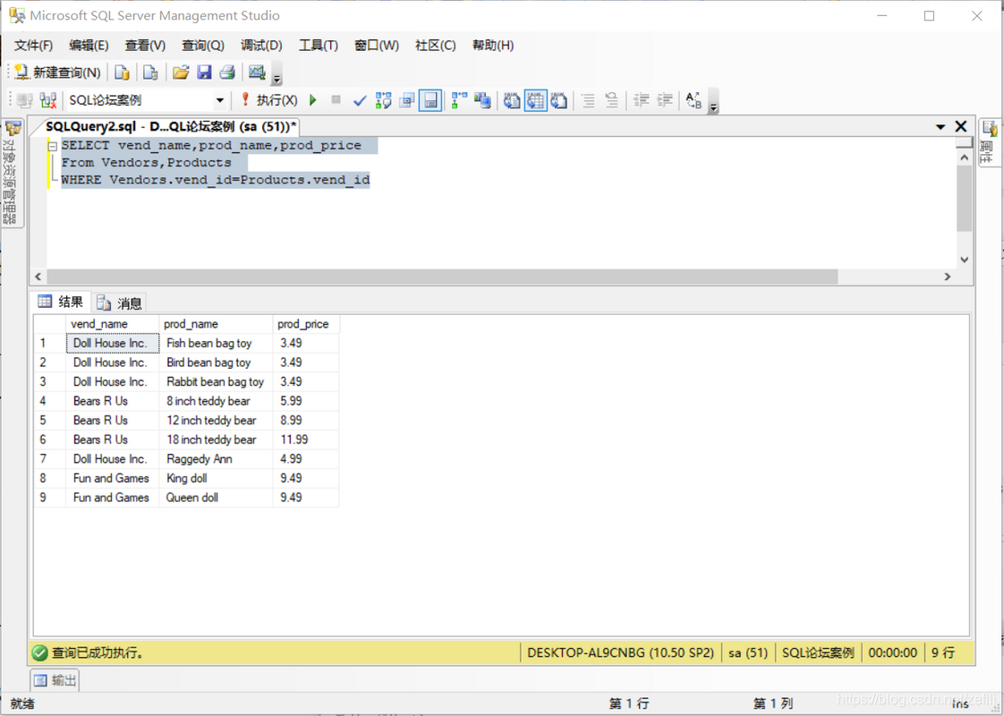Click the editor scroll down arrow
This screenshot has width=1004, height=716.
[965, 260]
